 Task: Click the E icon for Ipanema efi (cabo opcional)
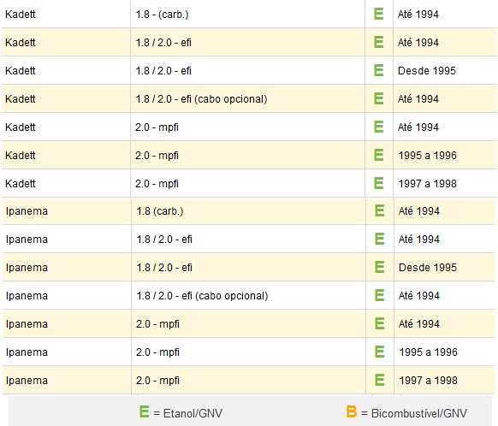point(380,295)
